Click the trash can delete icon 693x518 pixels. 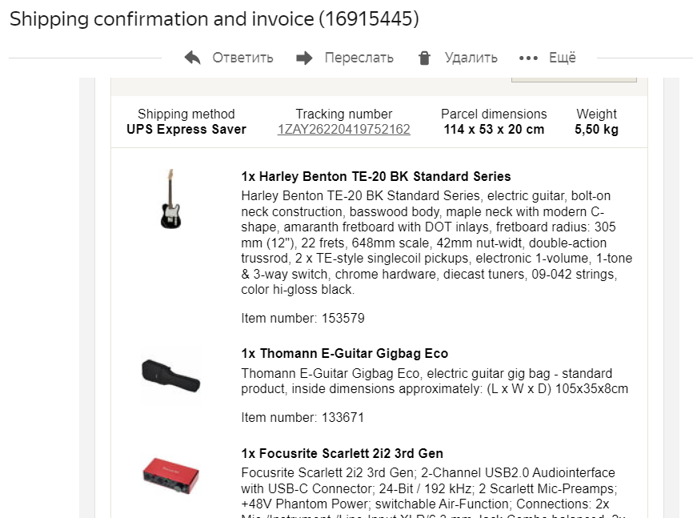tap(425, 58)
